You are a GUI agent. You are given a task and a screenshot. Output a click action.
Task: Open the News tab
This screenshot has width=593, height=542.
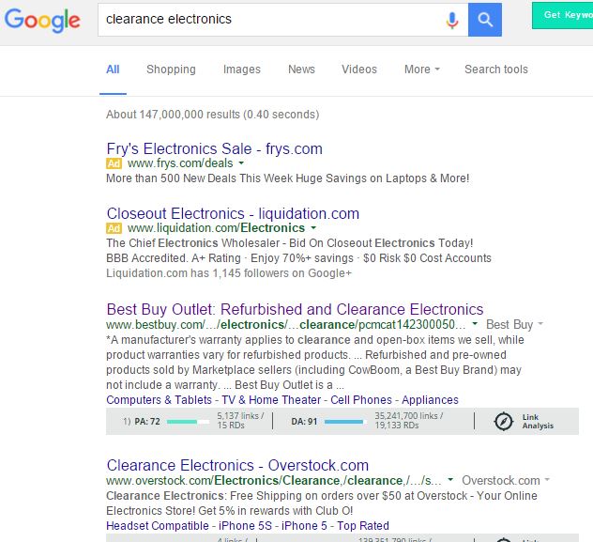301,70
